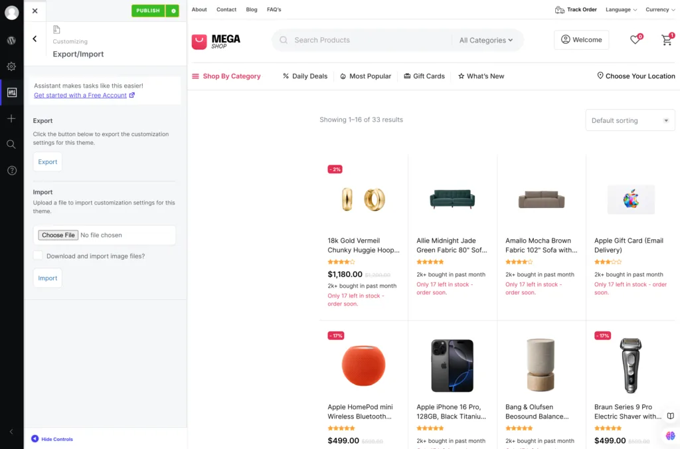Viewport: 680px width, 449px height.
Task: Click the Search Products input field
Action: 369,40
